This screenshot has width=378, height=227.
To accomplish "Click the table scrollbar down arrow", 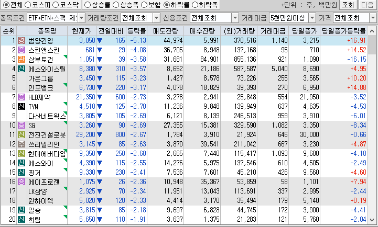I will click(x=372, y=220).
